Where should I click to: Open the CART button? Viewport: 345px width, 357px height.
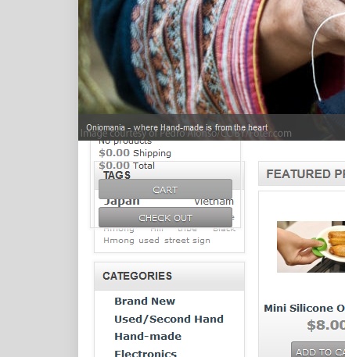pos(165,189)
